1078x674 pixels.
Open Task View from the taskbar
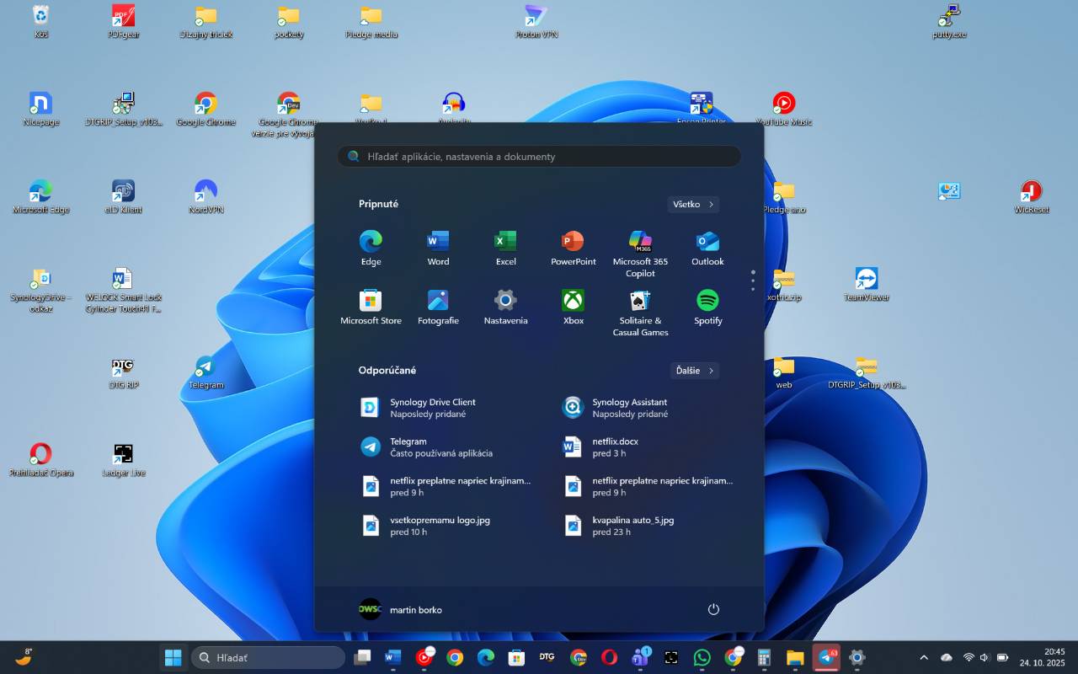pyautogui.click(x=362, y=657)
